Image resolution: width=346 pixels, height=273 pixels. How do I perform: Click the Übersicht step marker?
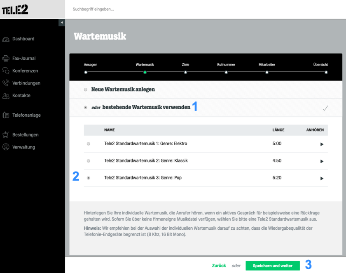tap(326, 72)
